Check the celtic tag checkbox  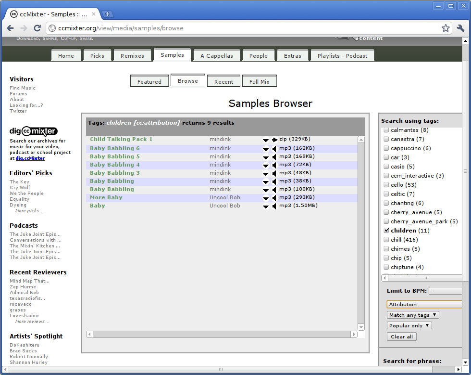click(x=386, y=194)
